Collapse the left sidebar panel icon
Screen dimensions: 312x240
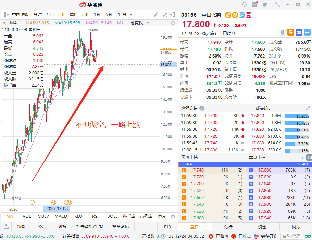[7, 15]
